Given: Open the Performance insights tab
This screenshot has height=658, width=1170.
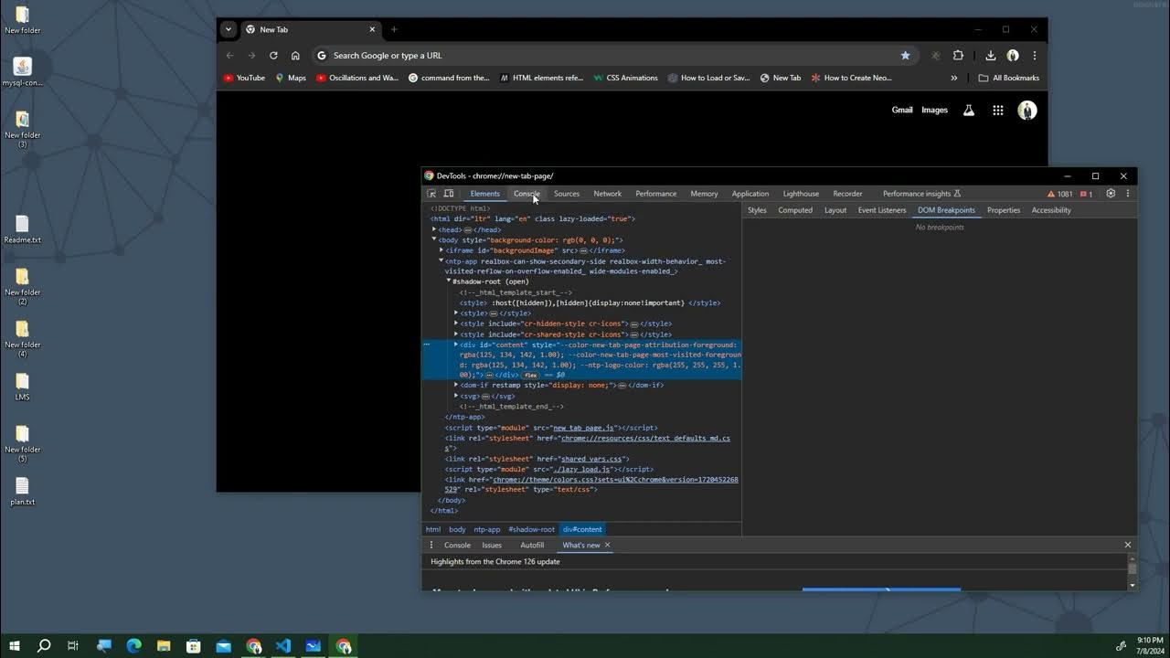Looking at the screenshot, I should pyautogui.click(x=921, y=194).
